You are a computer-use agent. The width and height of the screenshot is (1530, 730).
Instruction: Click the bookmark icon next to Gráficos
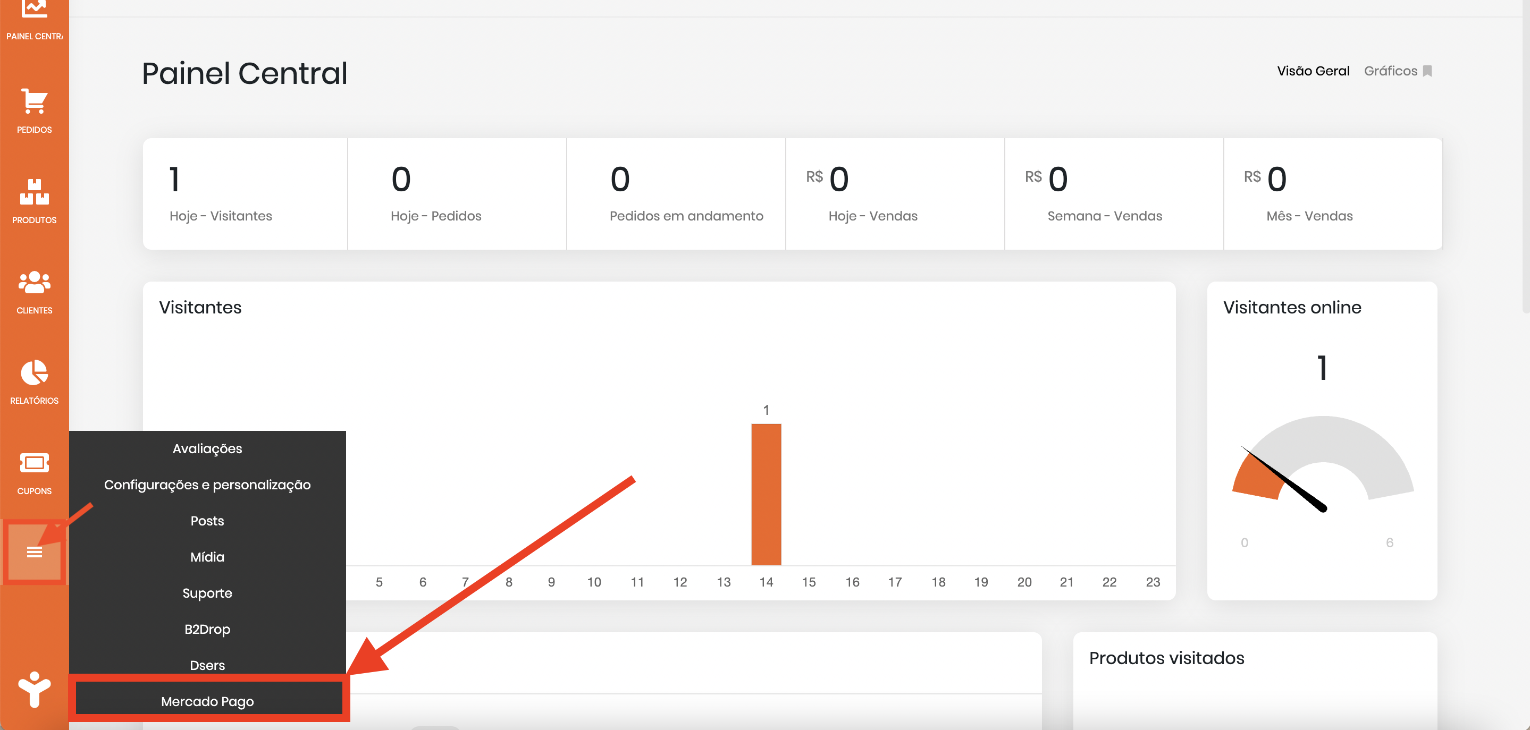point(1428,71)
